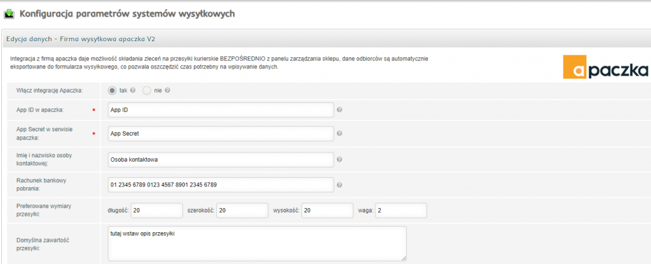Click the waga weight field

coord(401,210)
